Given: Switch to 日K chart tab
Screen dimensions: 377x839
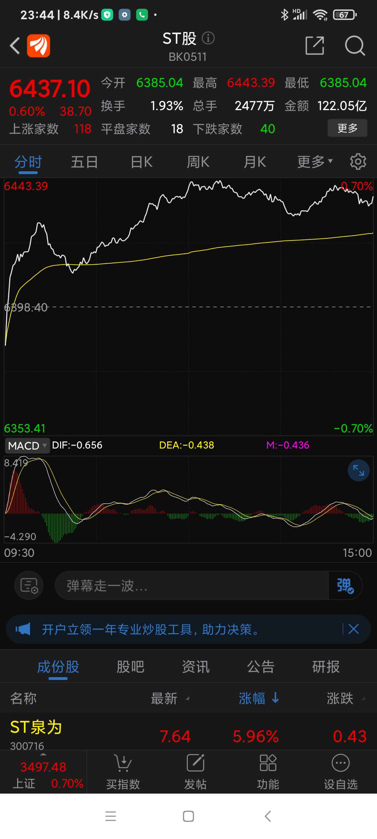Looking at the screenshot, I should (x=141, y=162).
